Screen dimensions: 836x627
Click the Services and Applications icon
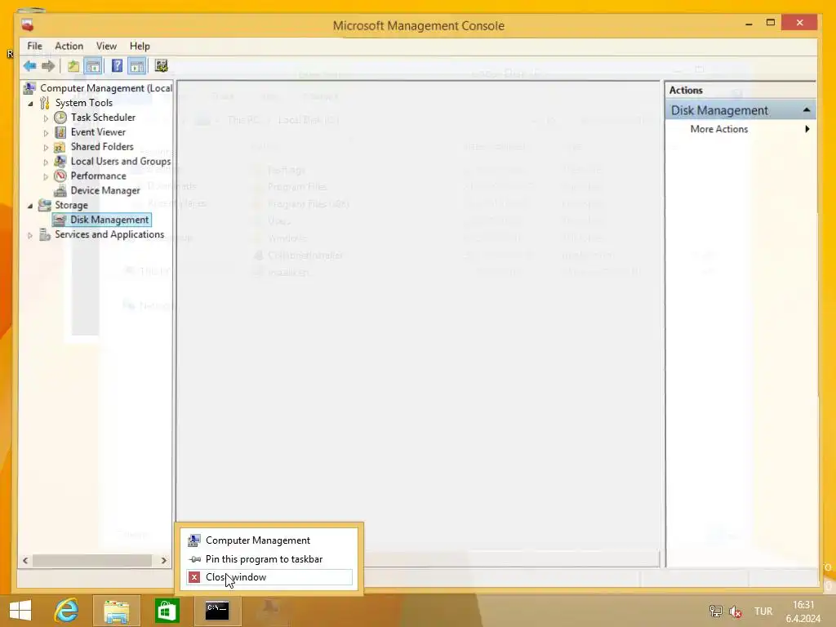(x=45, y=234)
